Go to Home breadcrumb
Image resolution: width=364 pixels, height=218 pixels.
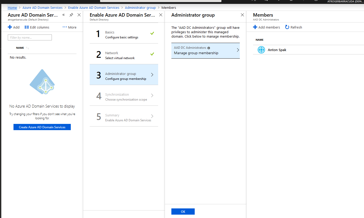12,8
